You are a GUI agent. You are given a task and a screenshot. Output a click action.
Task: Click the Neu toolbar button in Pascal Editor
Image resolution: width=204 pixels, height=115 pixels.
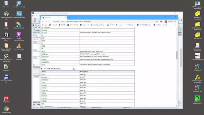35,20
